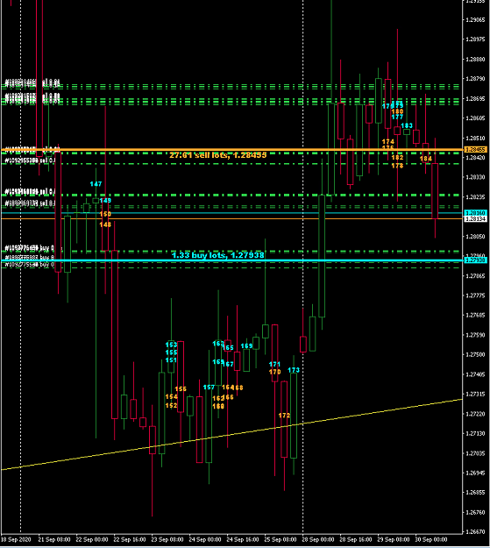Click cyan trade marker 155

(x=171, y=352)
